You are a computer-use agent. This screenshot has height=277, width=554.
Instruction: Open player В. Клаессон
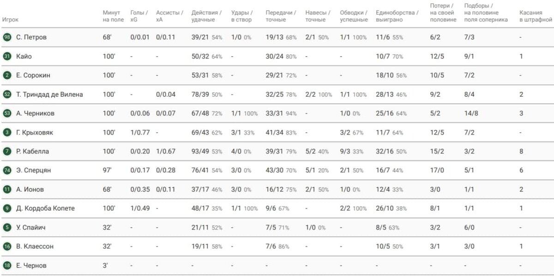click(35, 247)
